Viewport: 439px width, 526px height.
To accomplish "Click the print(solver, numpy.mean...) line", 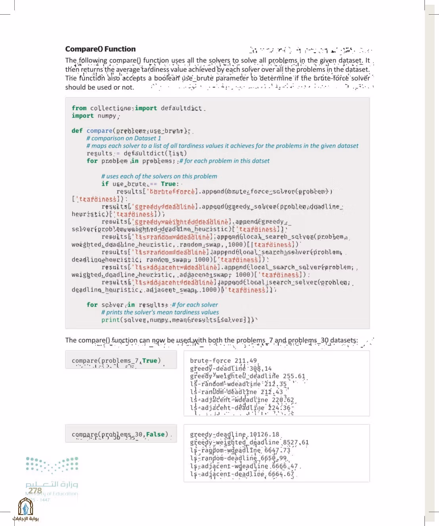I will (178, 320).
